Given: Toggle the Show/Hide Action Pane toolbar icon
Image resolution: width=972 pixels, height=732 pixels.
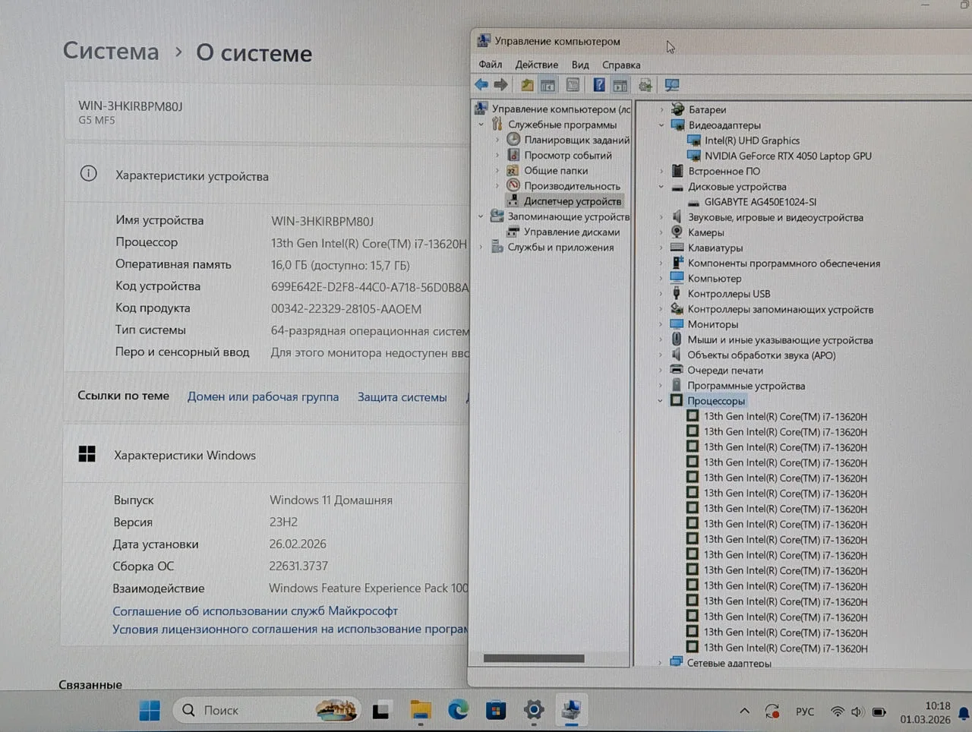Looking at the screenshot, I should coord(620,85).
